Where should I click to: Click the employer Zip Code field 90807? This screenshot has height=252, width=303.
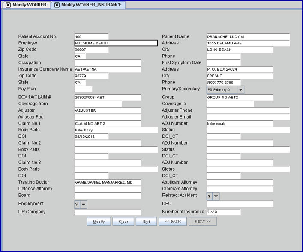tap(92, 50)
